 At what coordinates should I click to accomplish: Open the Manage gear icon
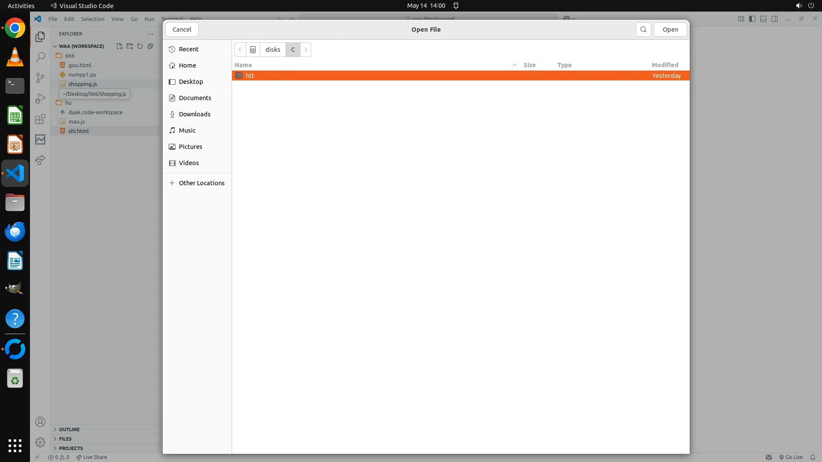point(40,442)
